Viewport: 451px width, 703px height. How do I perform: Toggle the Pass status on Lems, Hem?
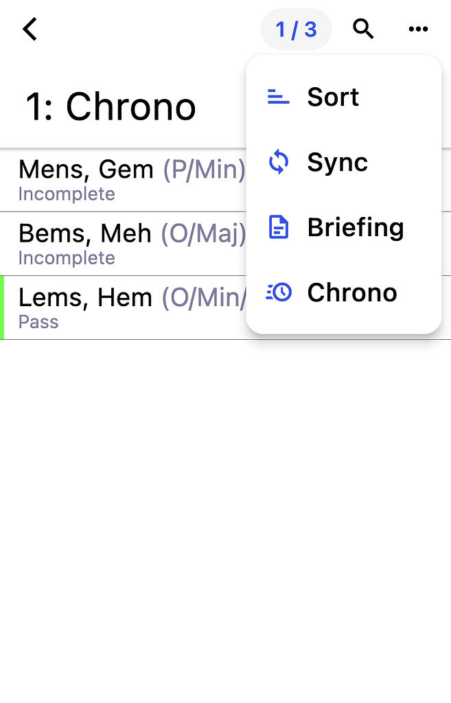[38, 322]
